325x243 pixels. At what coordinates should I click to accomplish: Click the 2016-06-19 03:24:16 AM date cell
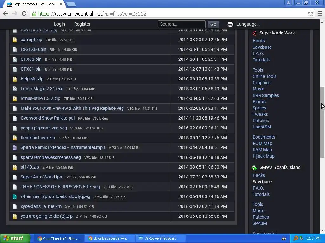[202, 197]
